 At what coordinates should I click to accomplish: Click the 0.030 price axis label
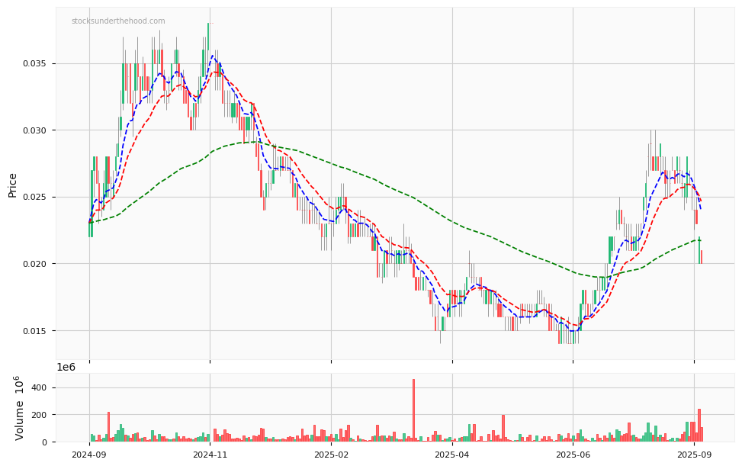pyautogui.click(x=36, y=130)
